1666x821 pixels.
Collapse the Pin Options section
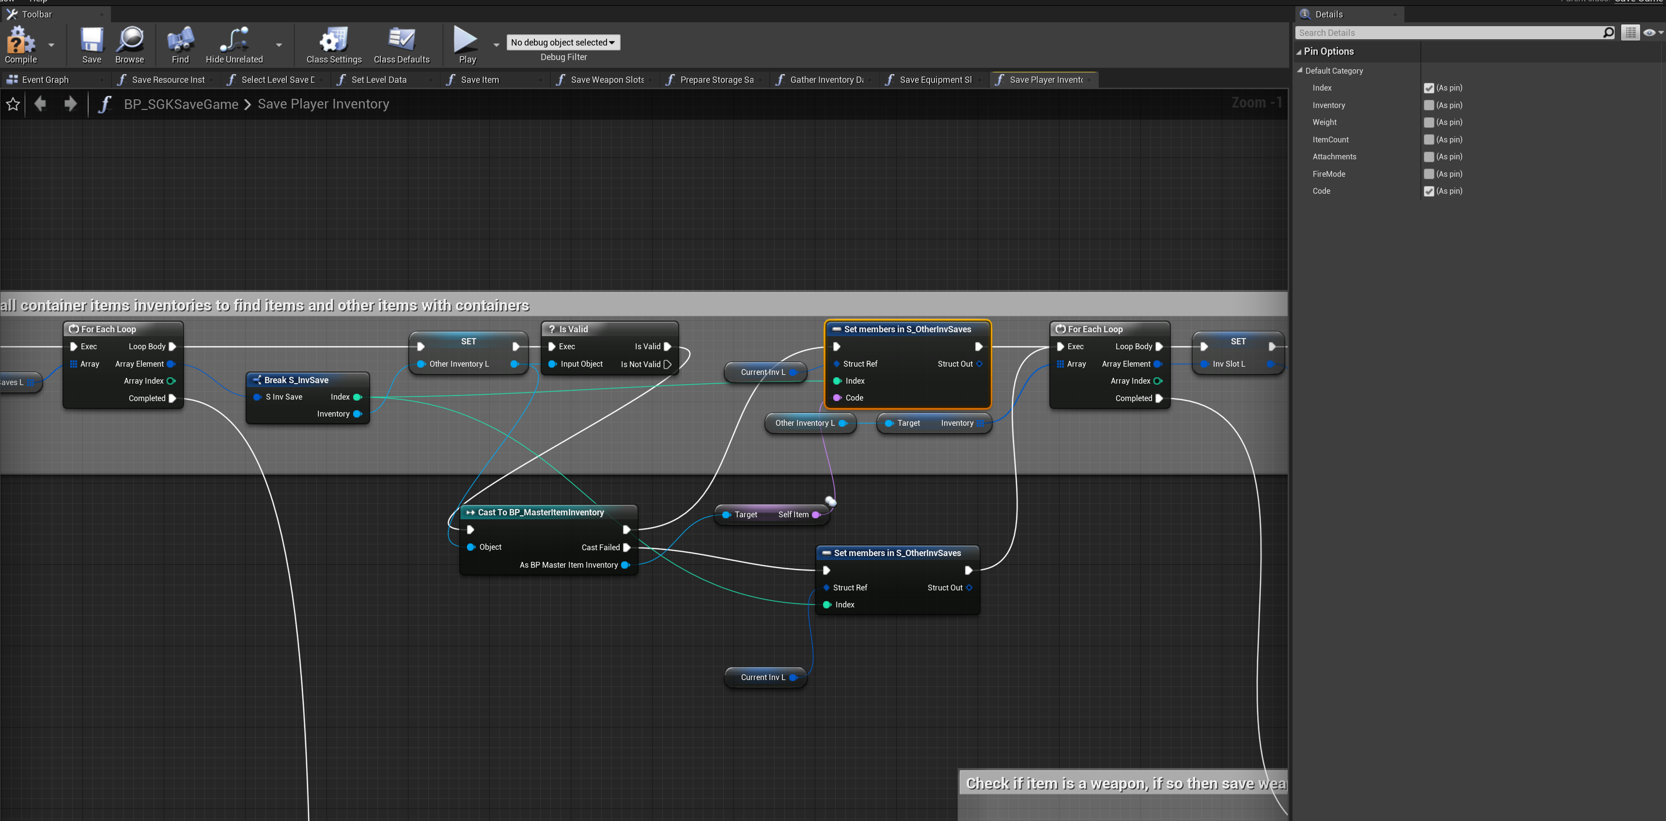pyautogui.click(x=1299, y=52)
